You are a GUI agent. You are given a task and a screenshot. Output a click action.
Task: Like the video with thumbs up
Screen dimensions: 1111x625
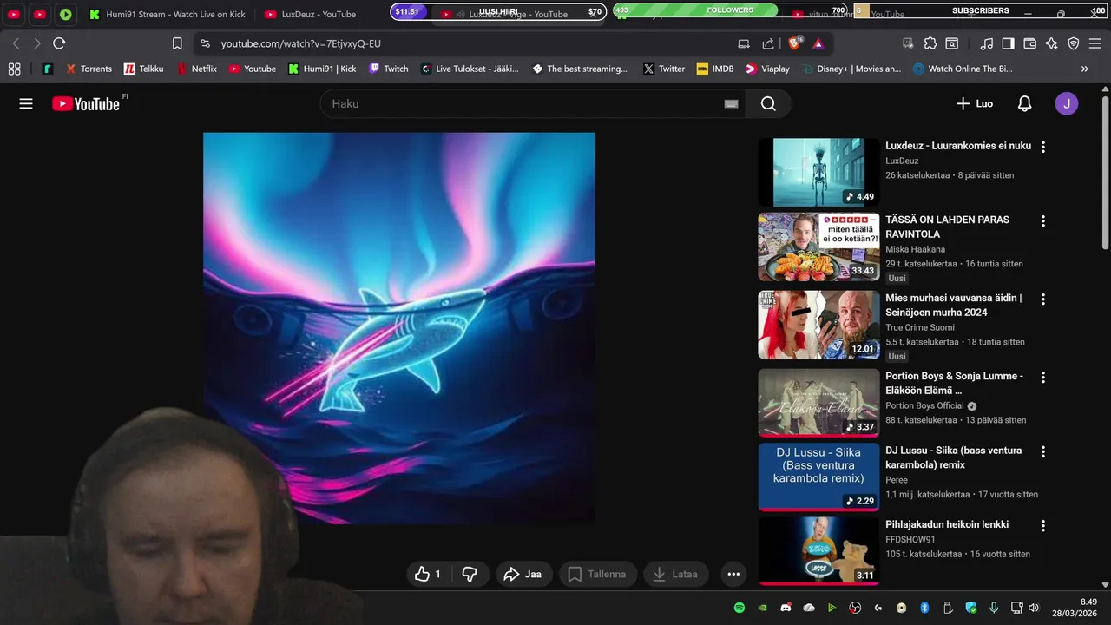[429, 574]
